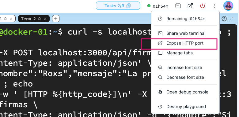Viewport: 239px width, 117px height.
Task: Open the Tasks 2/9 checklist button
Action: click(118, 6)
